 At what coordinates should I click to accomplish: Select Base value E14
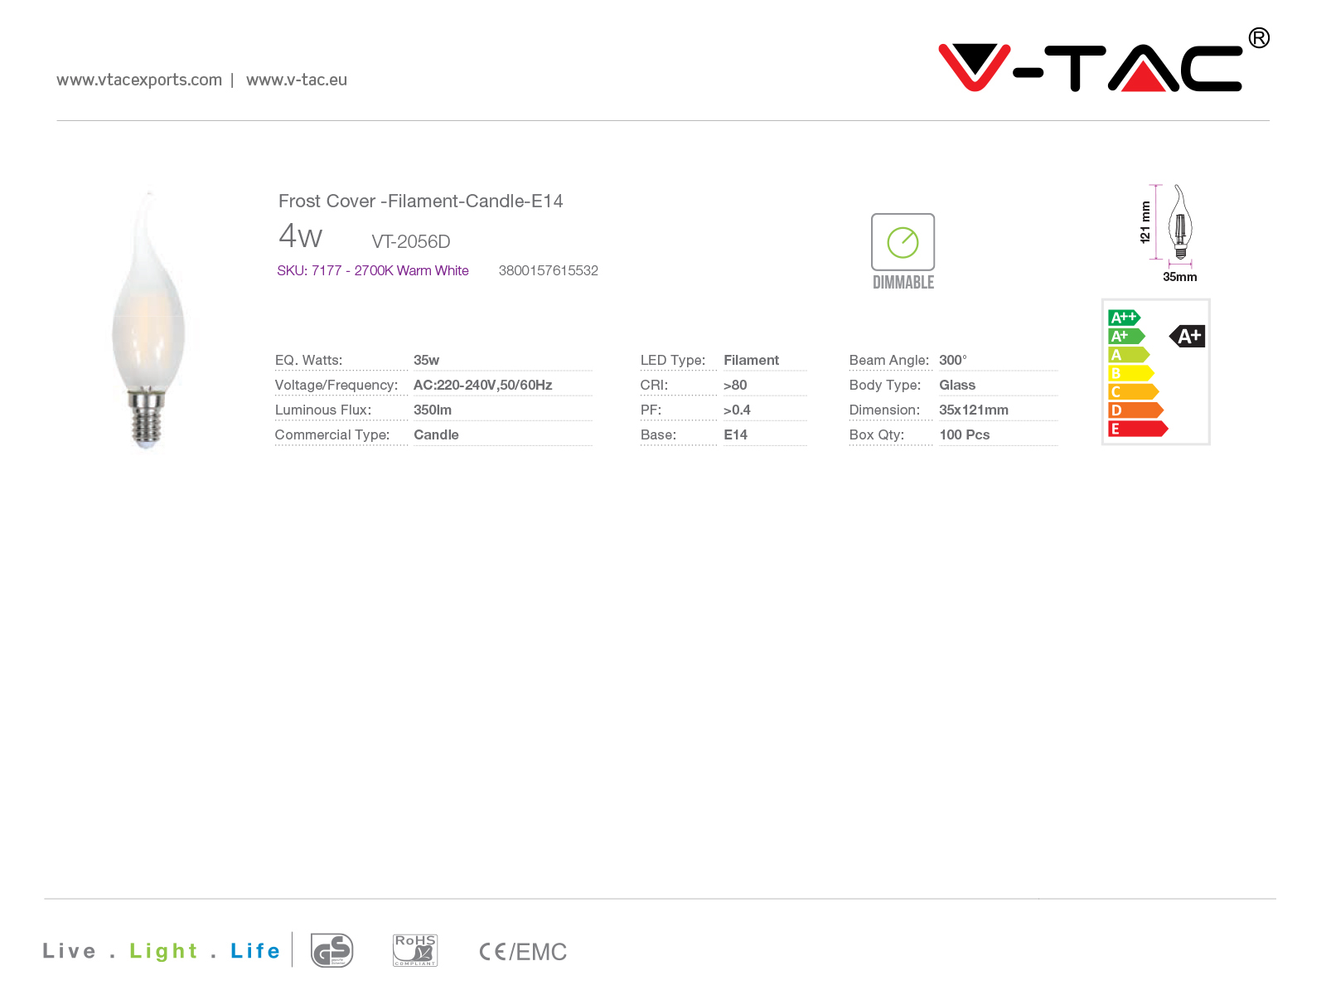(736, 434)
